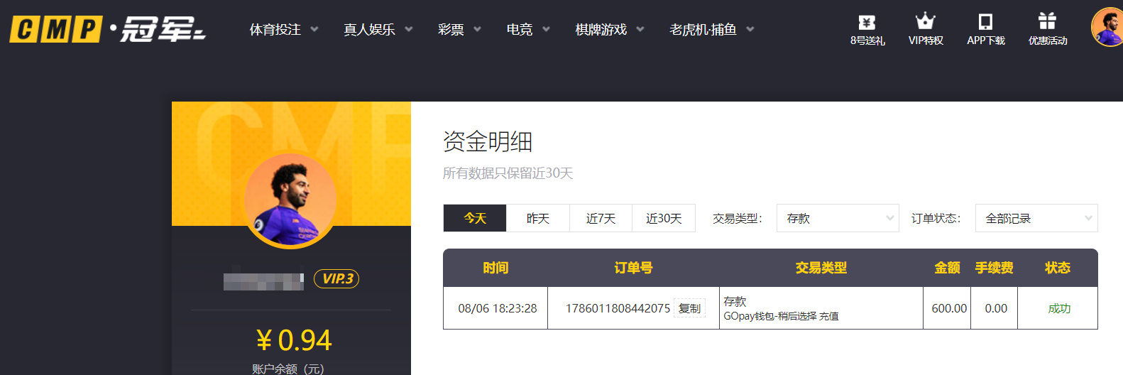Click the 手续费 column header

point(994,268)
